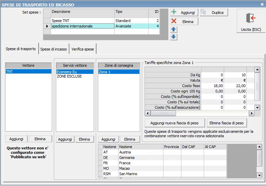Image resolution: width=266 pixels, height=186 pixels.
Task: Select Zona 1 delivery zone
Action: pos(119,72)
